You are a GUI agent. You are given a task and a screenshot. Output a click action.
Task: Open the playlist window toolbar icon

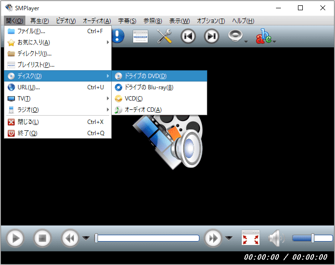[x=140, y=36]
